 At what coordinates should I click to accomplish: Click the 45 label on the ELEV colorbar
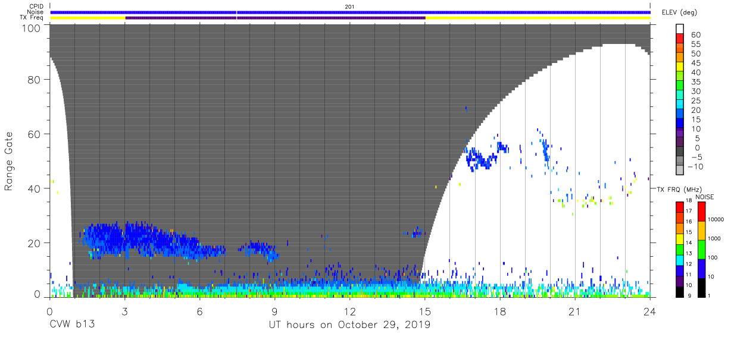696,64
